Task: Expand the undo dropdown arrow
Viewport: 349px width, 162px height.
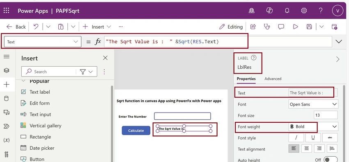Action: (48, 27)
